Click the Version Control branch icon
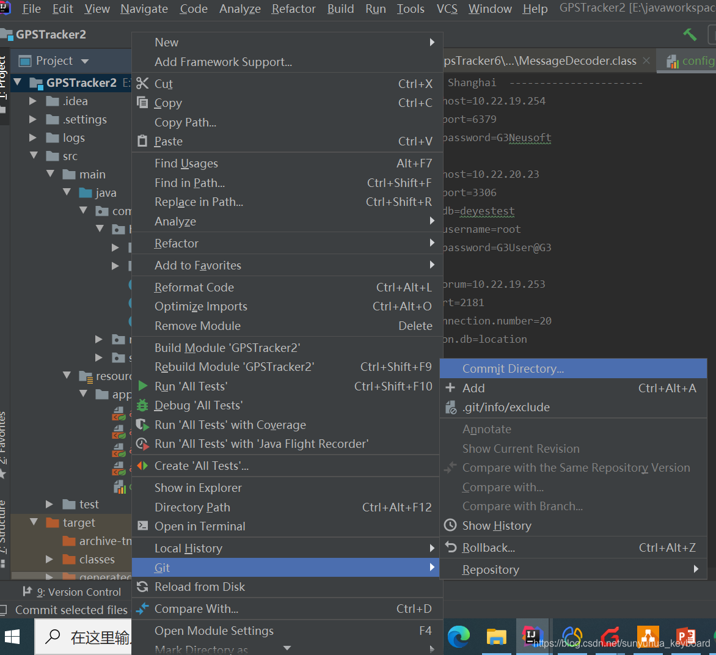716x655 pixels. [x=27, y=591]
